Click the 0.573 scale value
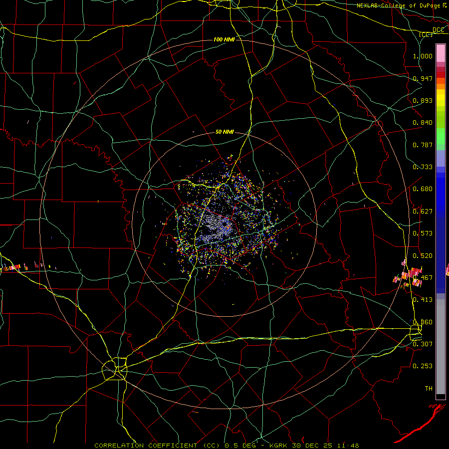 pyautogui.click(x=423, y=233)
